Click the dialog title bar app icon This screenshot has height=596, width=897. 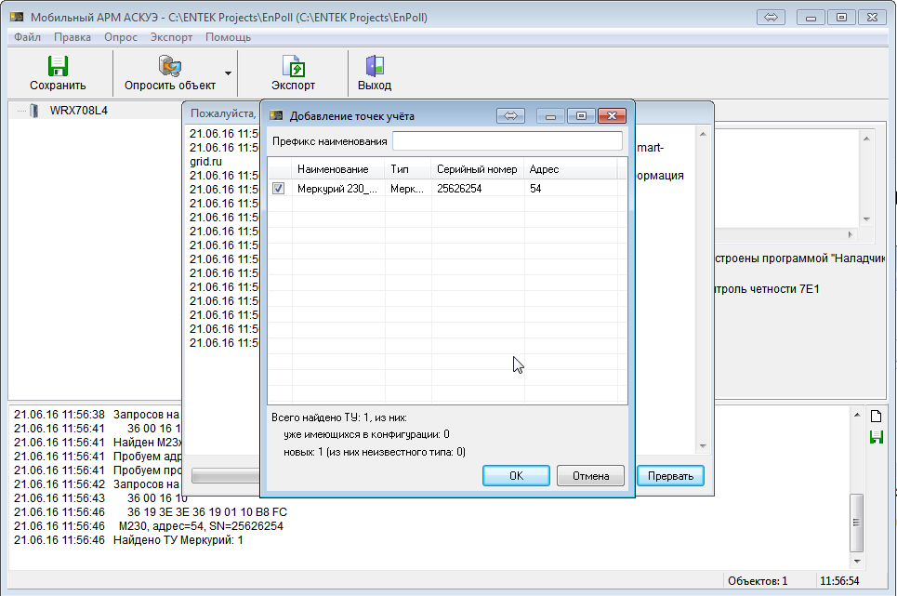pos(276,115)
